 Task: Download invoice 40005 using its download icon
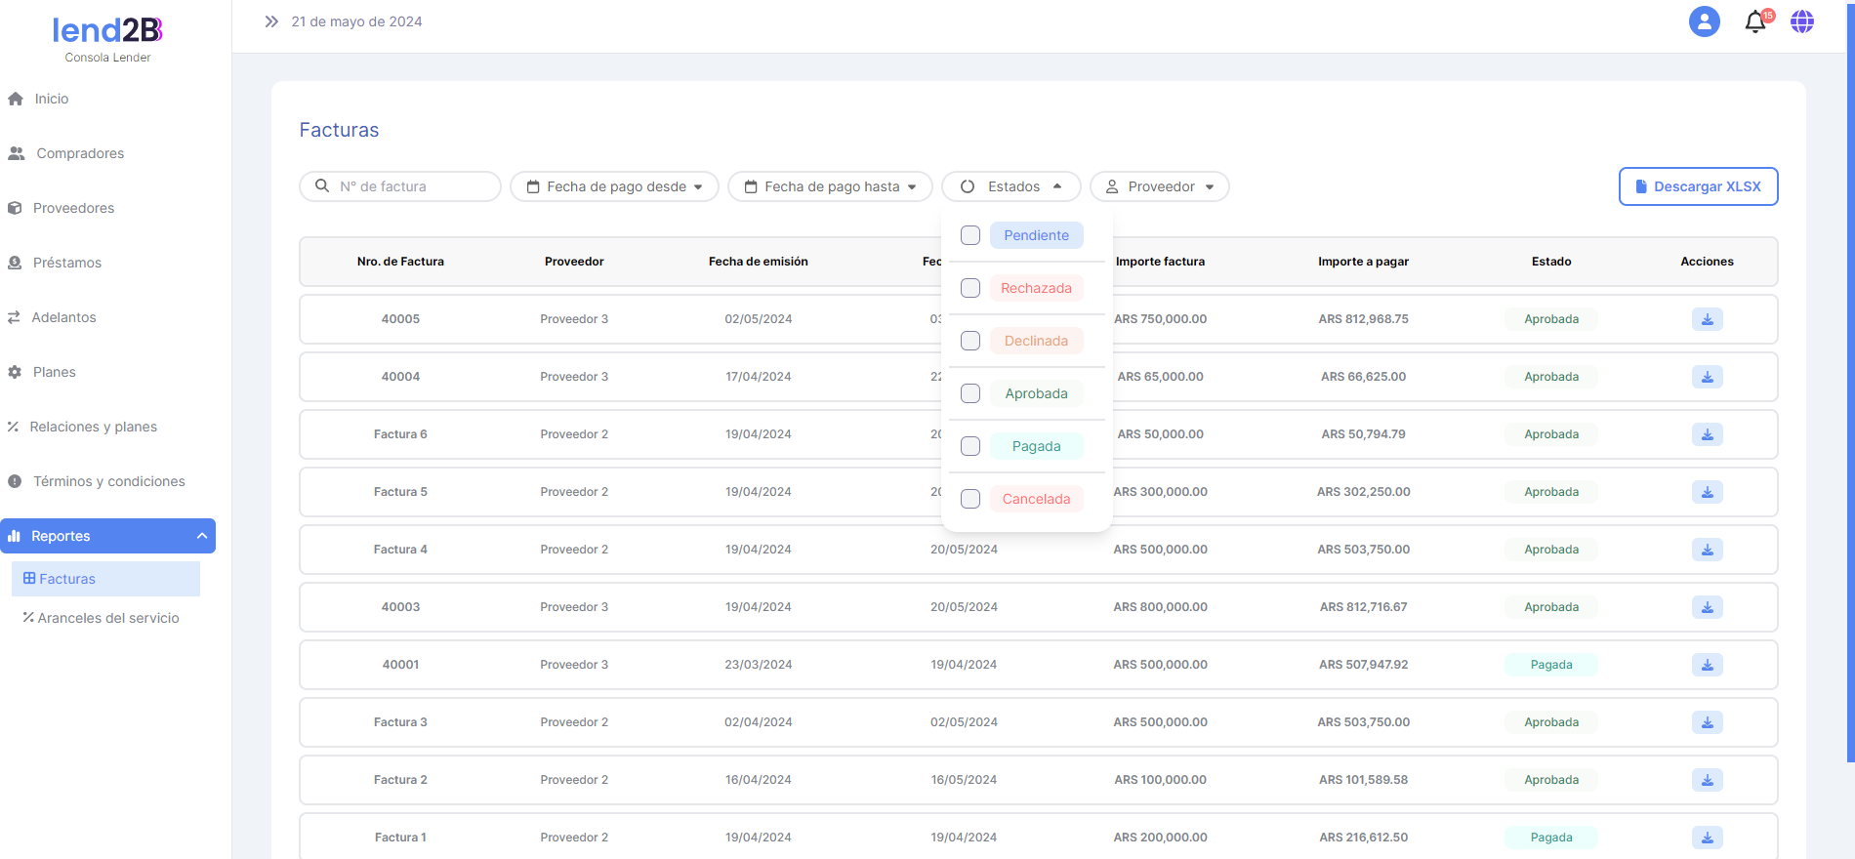[x=1707, y=319]
